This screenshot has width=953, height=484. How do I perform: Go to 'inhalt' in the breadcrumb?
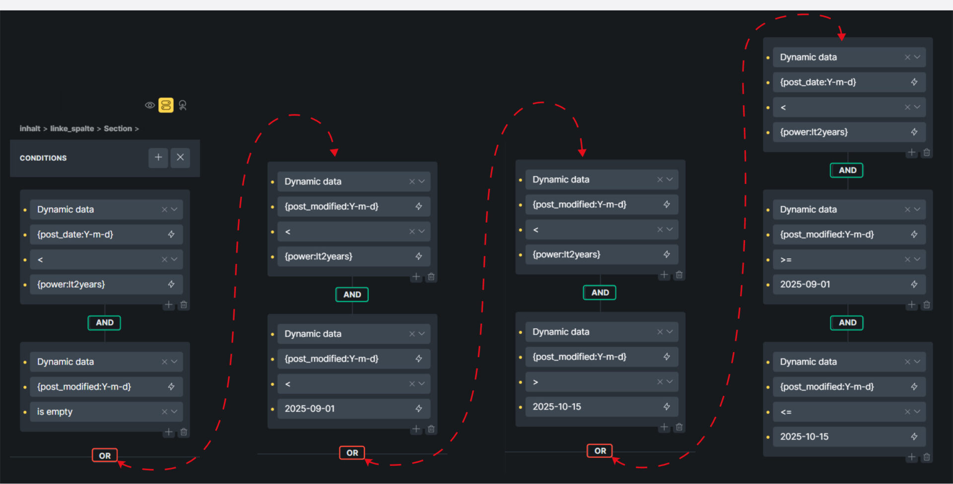[30, 128]
